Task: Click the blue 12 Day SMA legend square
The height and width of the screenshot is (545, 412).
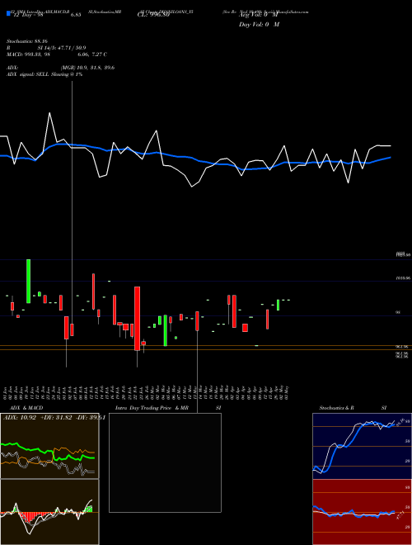Action: click(x=8, y=14)
